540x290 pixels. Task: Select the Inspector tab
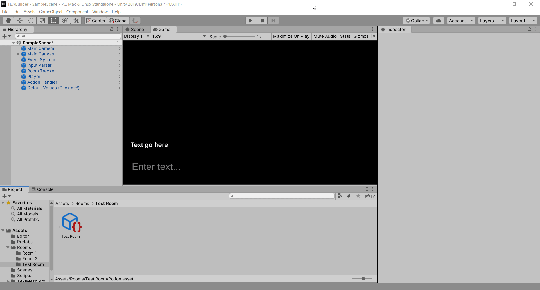click(394, 30)
